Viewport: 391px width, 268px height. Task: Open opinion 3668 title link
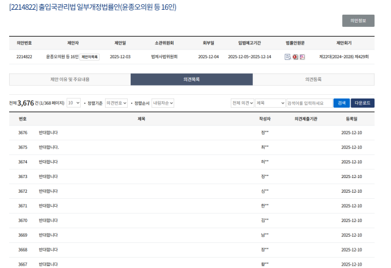pyautogui.click(x=48, y=250)
